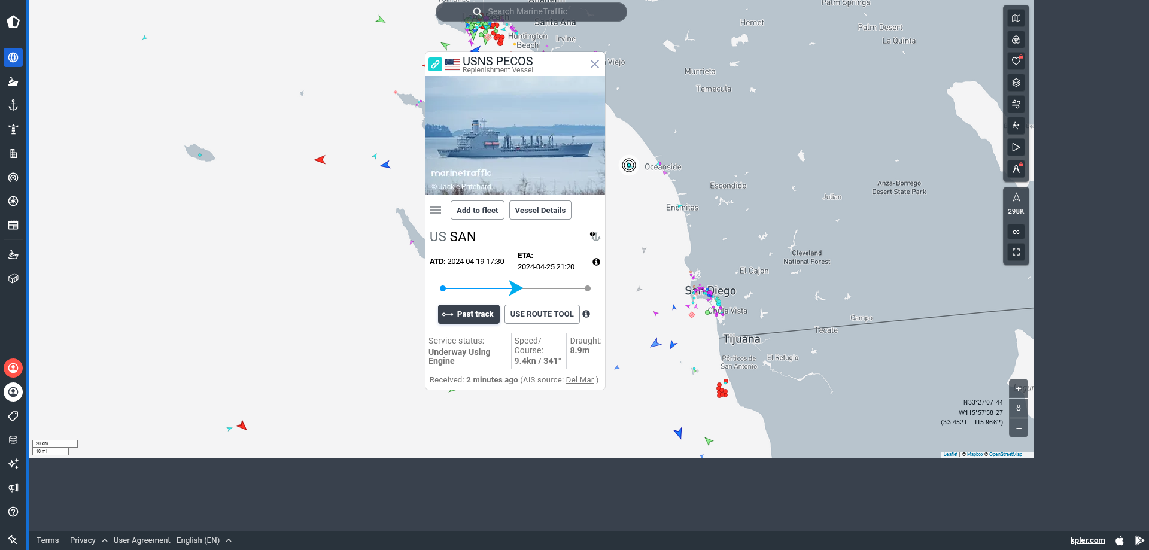This screenshot has height=550, width=1149.
Task: Open the User Agreement link
Action: (x=142, y=540)
